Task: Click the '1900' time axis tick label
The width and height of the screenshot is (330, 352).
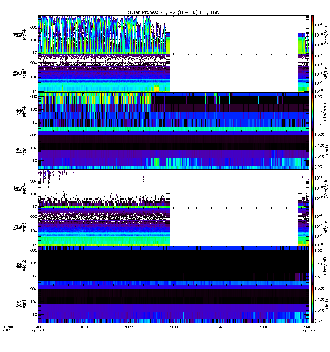Action: click(83, 327)
